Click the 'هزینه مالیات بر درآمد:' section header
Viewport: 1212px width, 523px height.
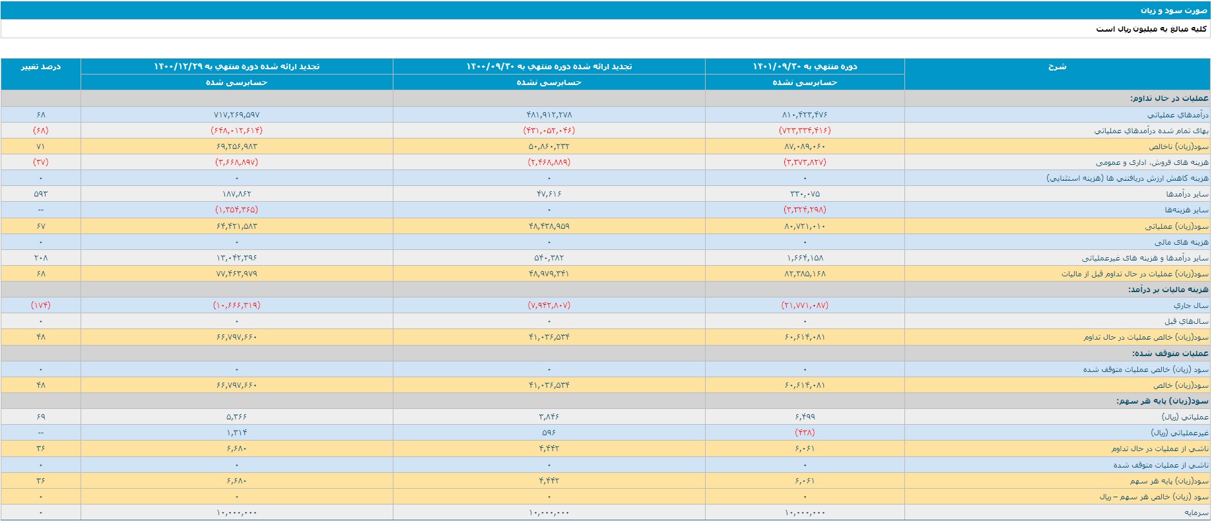[1168, 290]
